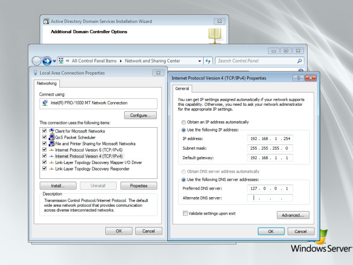Expand the address bar history dropdown
The height and width of the screenshot is (265, 353).
click(x=199, y=61)
